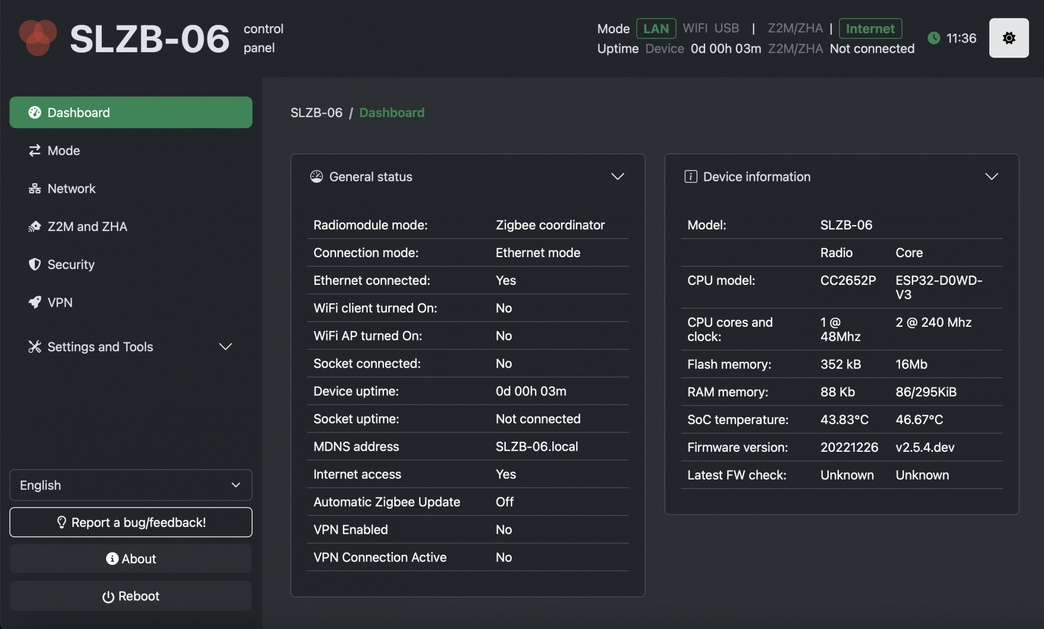
Task: Click the SLZB-06 logo in the header
Action: pos(38,38)
